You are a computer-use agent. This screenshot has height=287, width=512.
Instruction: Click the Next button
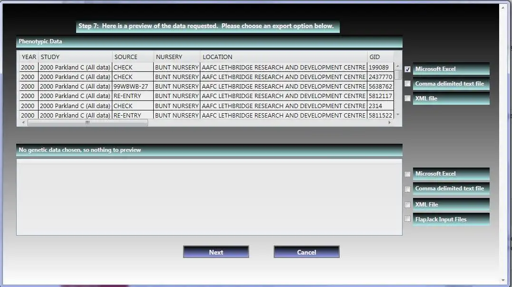(x=216, y=252)
